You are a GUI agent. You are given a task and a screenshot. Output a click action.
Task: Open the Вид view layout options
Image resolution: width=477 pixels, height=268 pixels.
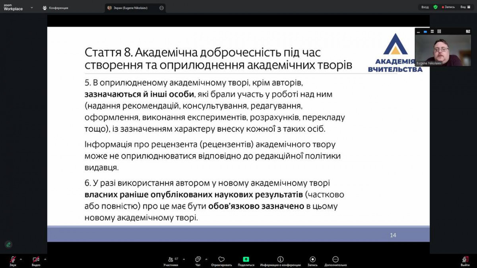pos(465,7)
